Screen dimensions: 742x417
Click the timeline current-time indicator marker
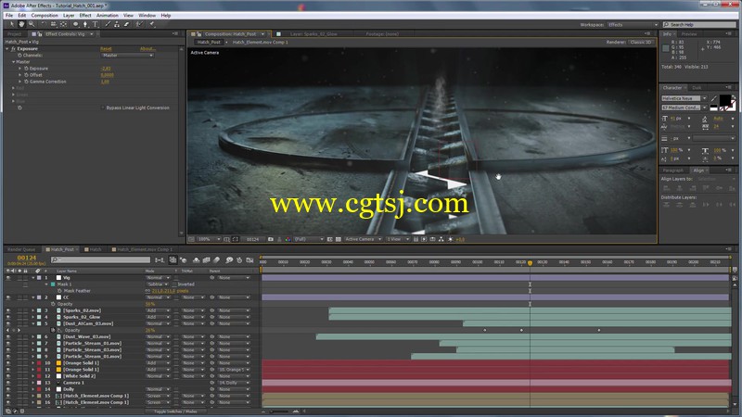pos(530,263)
